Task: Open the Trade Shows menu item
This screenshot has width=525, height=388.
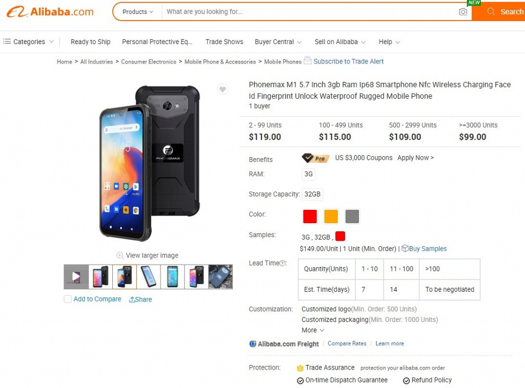Action: click(224, 42)
